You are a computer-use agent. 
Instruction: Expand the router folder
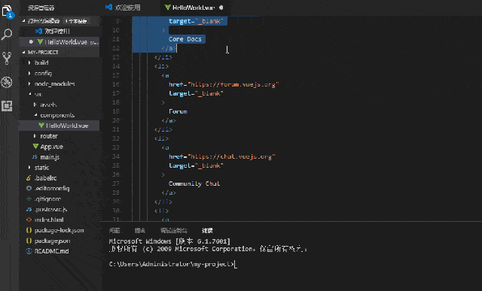click(x=48, y=136)
